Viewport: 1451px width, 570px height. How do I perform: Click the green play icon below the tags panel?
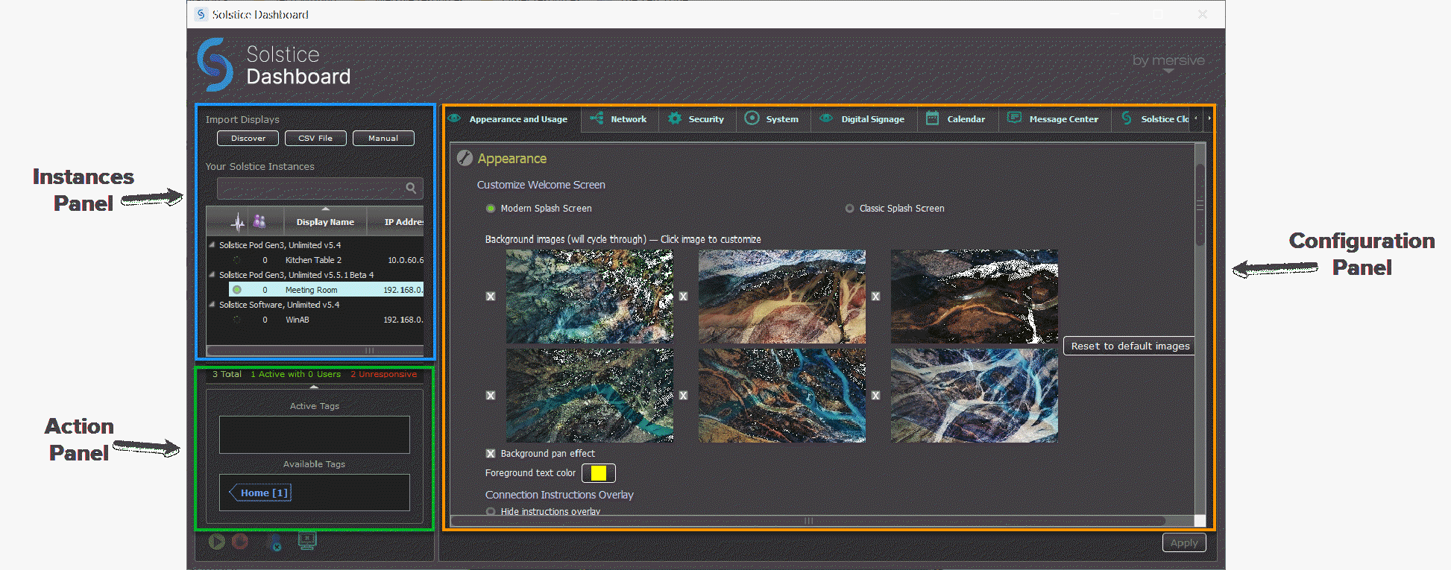(217, 542)
